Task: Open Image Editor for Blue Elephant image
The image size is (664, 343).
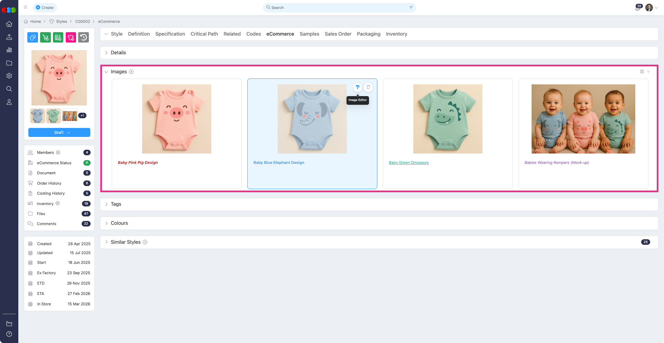Action: [358, 87]
